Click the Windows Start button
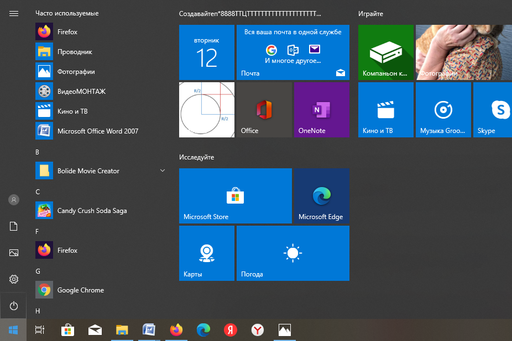 [x=13, y=330]
